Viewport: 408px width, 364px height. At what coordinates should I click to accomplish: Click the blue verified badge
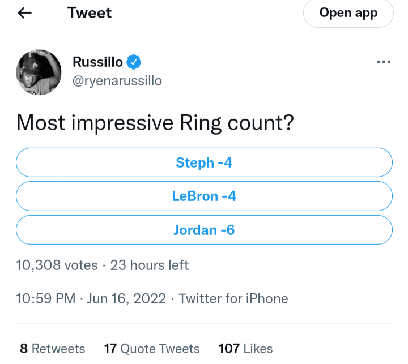pyautogui.click(x=134, y=62)
